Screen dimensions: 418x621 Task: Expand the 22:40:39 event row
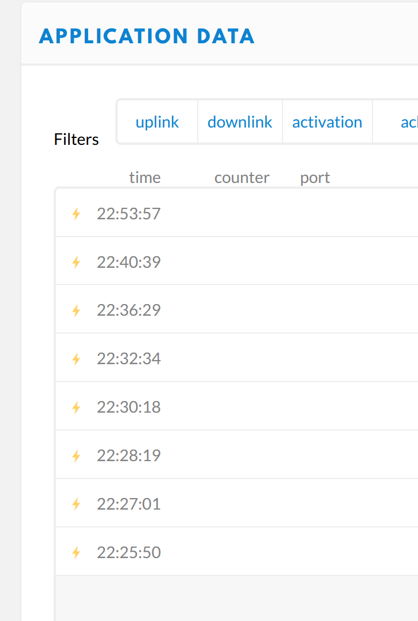pyautogui.click(x=237, y=261)
